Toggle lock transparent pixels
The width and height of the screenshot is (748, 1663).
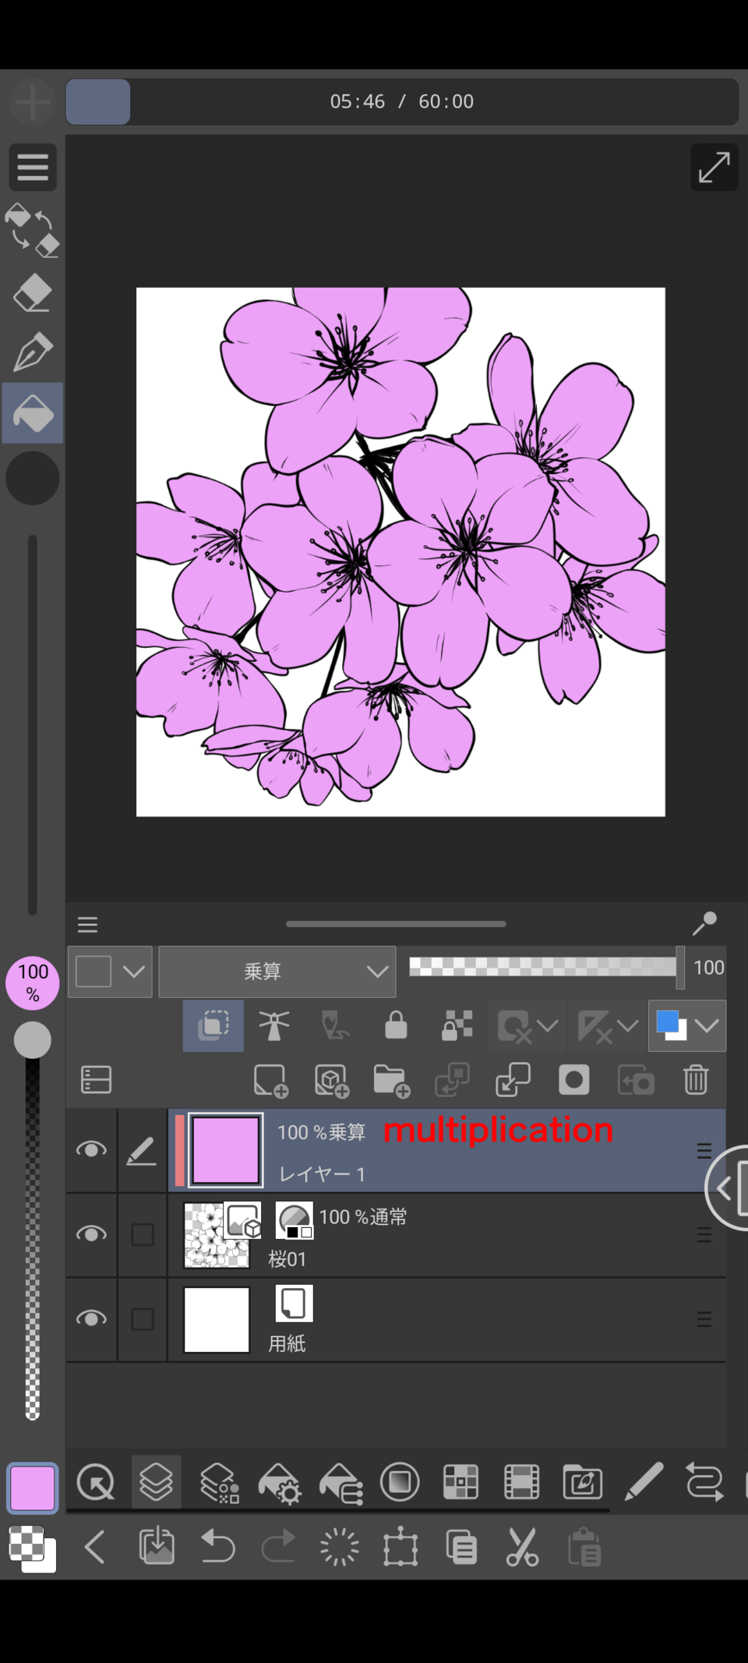click(457, 1026)
